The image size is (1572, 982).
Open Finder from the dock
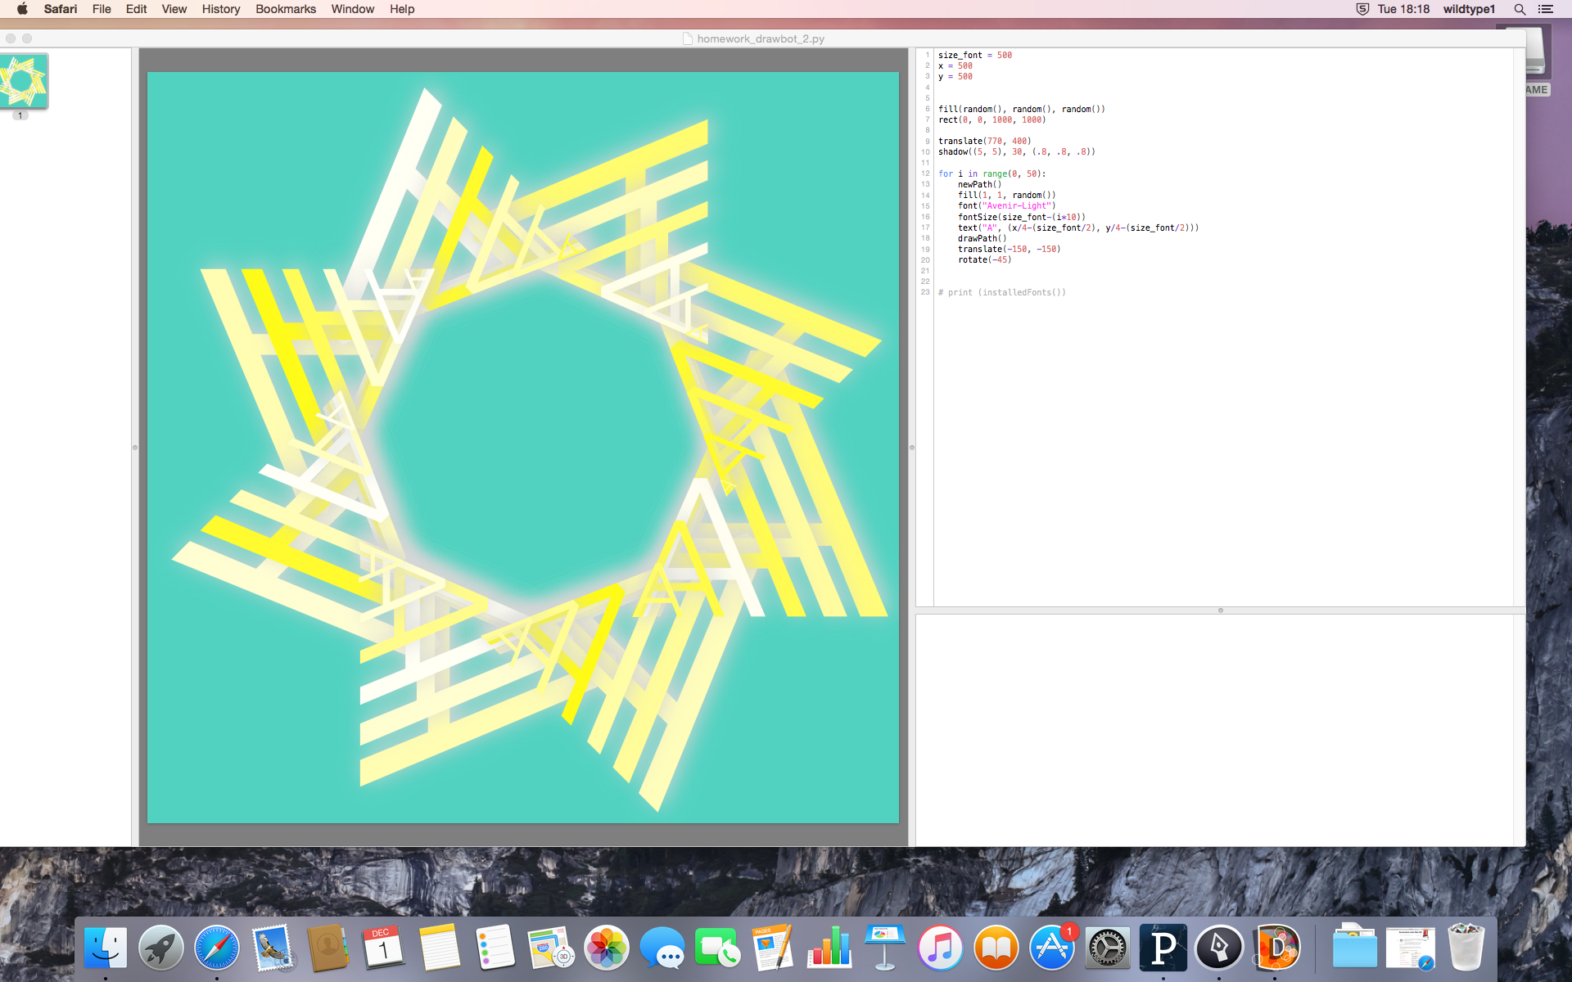pos(106,948)
